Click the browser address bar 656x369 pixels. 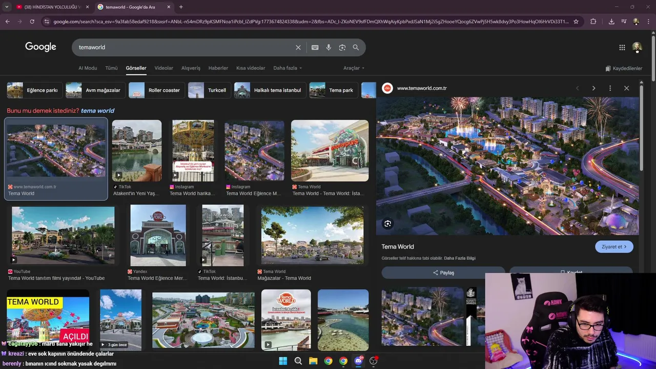tap(310, 22)
